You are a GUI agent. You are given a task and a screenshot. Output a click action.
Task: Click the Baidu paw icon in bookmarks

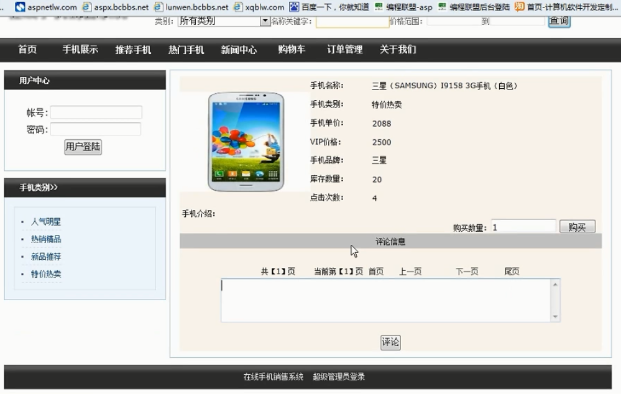click(x=294, y=7)
